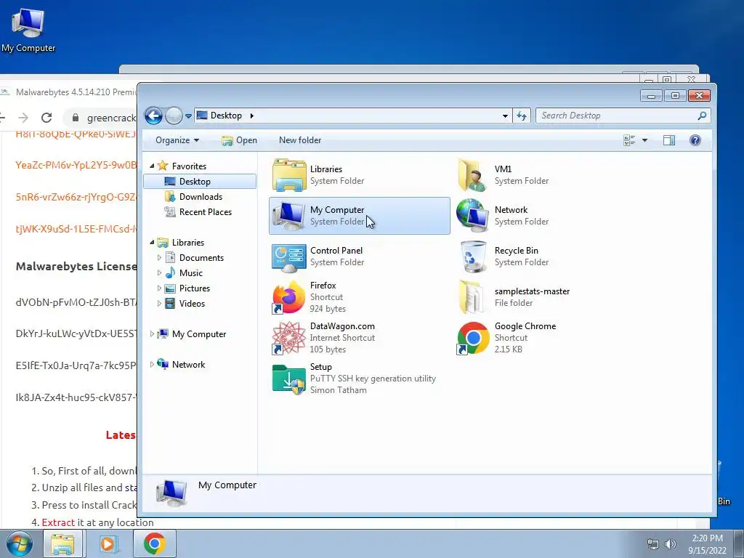Expand the Videos library node
Viewport: 744px width, 558px height.
(x=159, y=303)
